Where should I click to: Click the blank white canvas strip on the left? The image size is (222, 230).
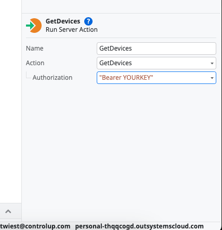point(10,101)
